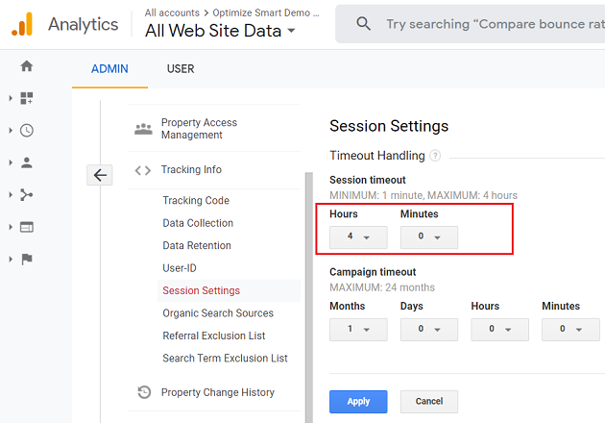Open the Audience person icon
The width and height of the screenshot is (605, 423).
click(x=27, y=162)
